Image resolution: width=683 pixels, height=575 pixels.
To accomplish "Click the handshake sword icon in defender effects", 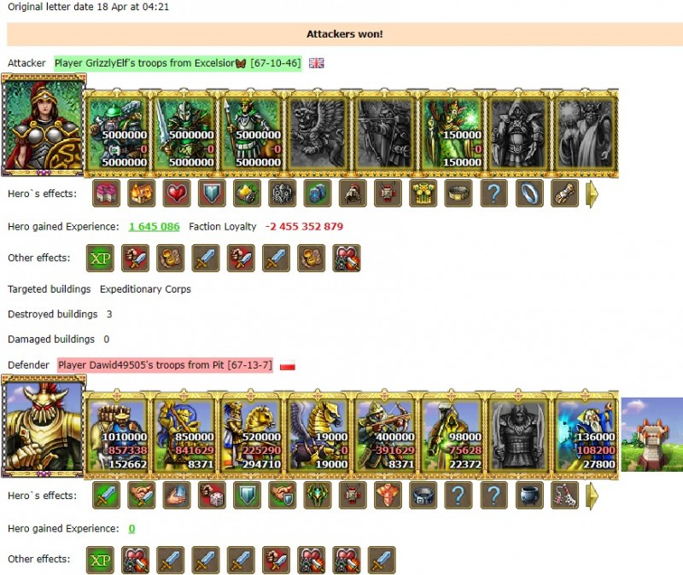I will 142,496.
